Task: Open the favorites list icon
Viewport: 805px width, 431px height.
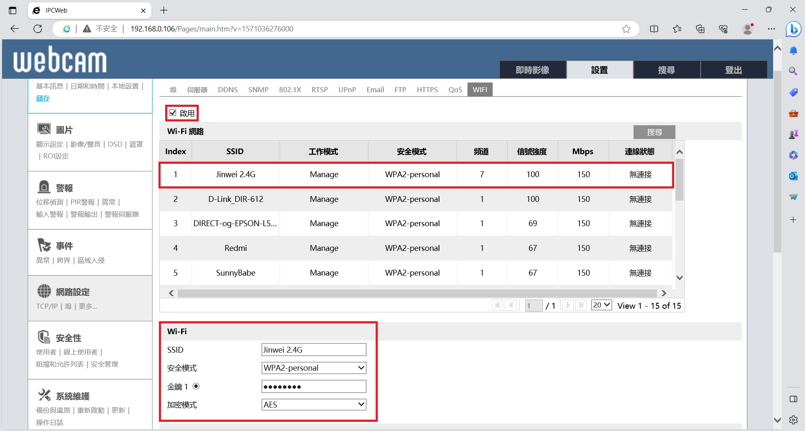Action: point(677,28)
